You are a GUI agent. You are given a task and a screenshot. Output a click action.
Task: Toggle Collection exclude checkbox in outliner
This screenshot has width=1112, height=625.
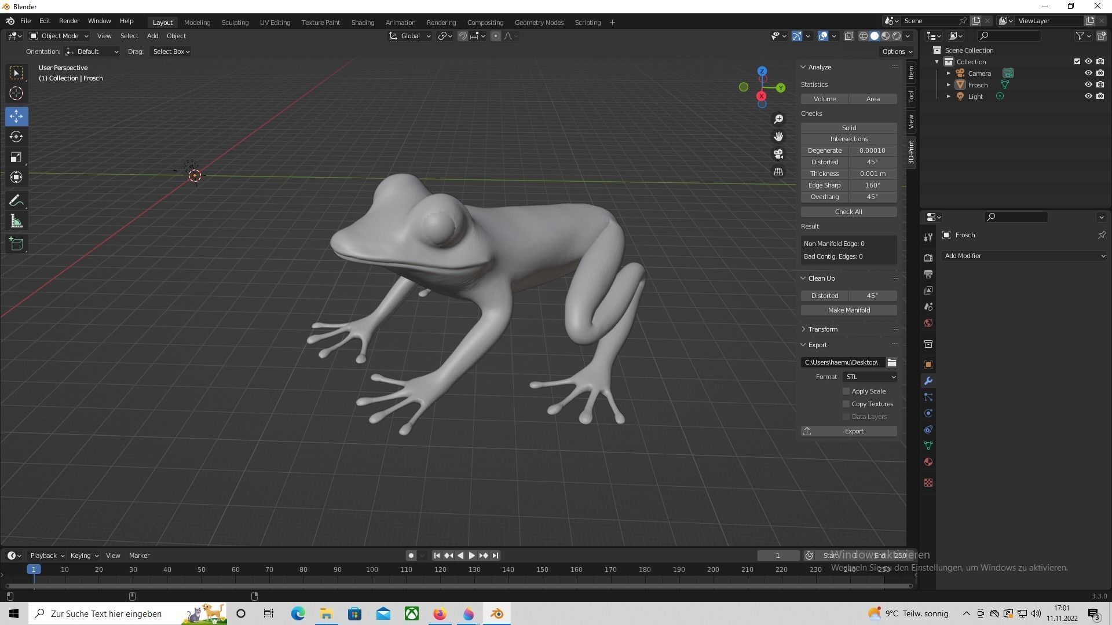pyautogui.click(x=1077, y=62)
